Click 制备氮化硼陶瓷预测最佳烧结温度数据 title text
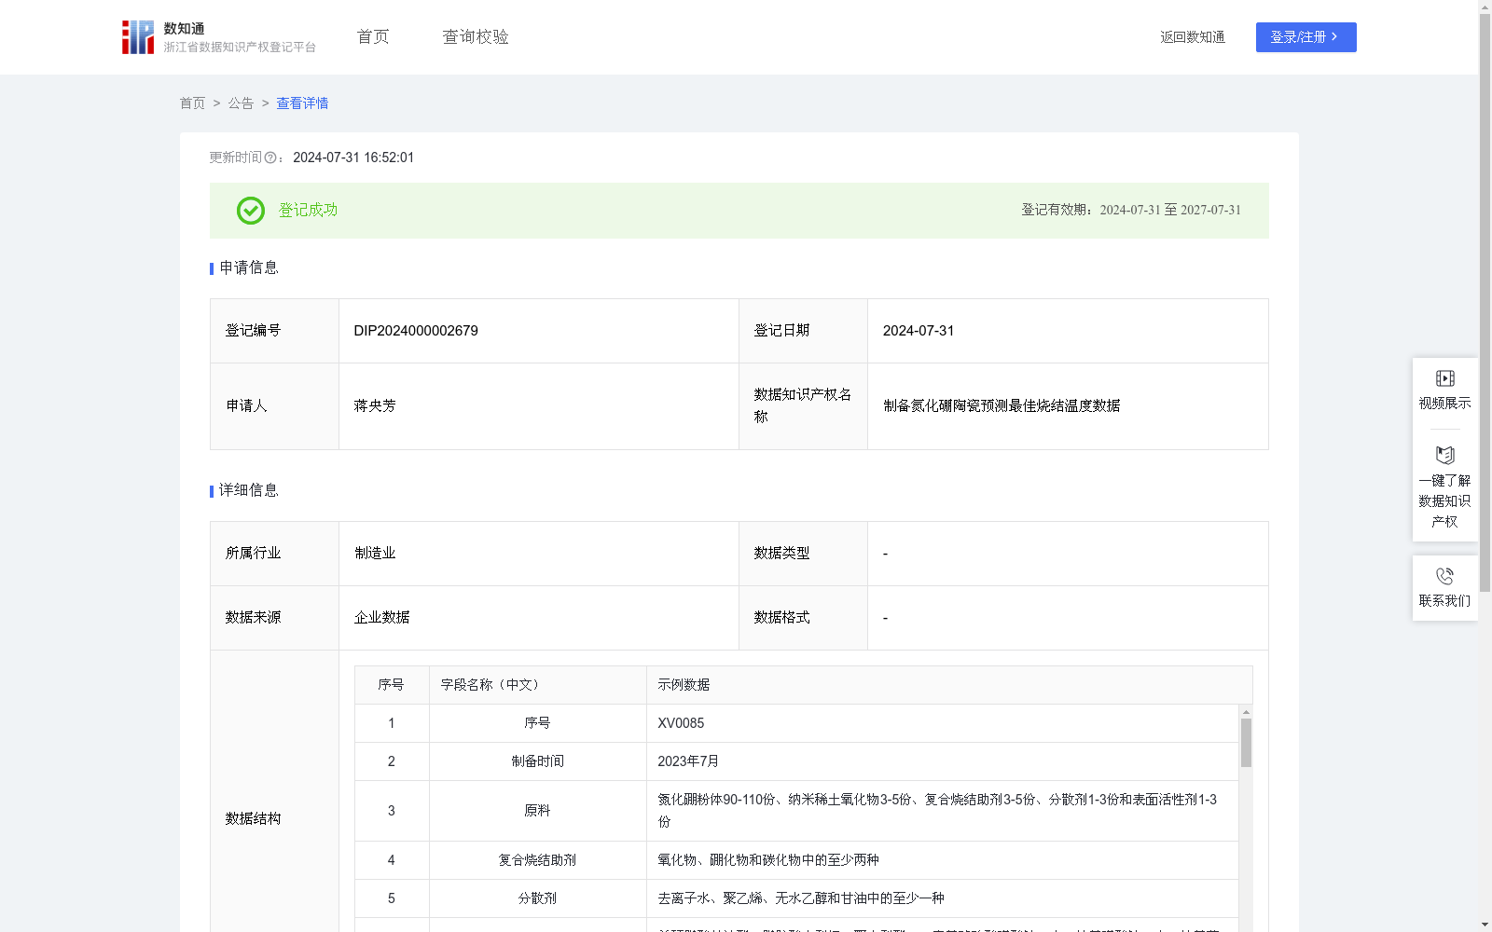Image resolution: width=1492 pixels, height=932 pixels. (x=1002, y=405)
